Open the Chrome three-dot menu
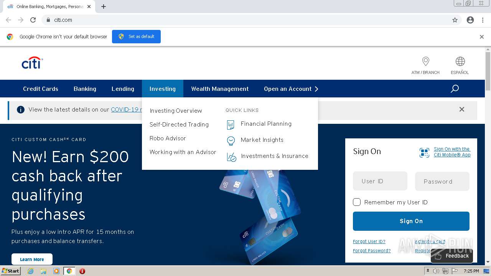Image resolution: width=491 pixels, height=276 pixels. pos(483,20)
